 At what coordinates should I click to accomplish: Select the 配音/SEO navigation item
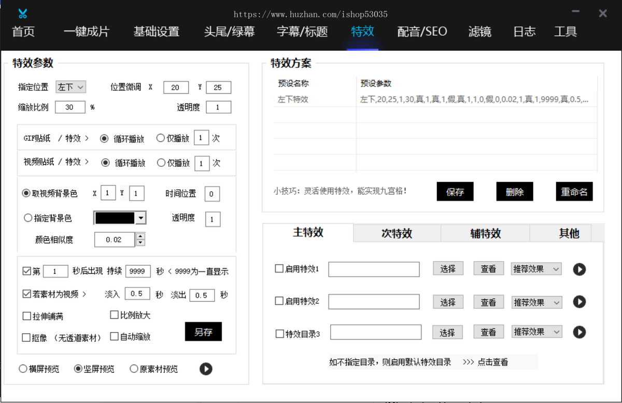[422, 32]
